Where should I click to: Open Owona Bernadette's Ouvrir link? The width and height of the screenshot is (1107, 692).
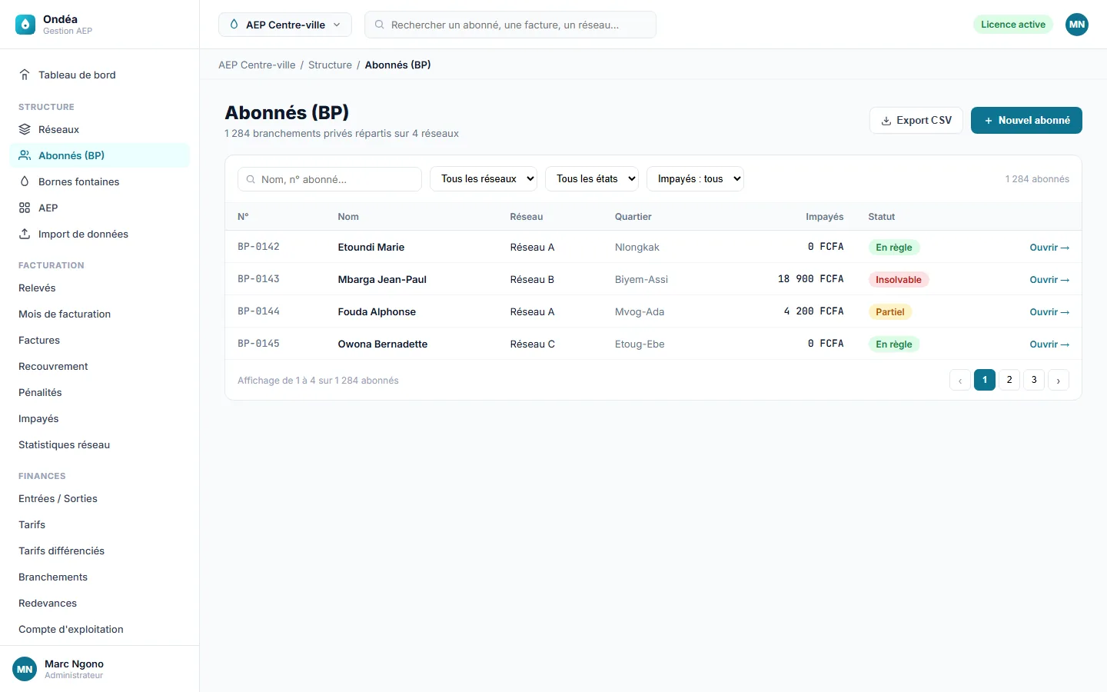[1049, 344]
